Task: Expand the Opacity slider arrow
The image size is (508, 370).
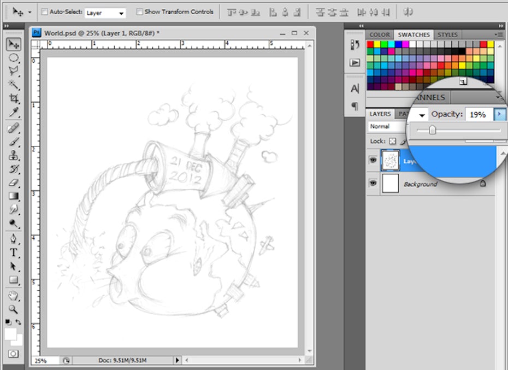Action: (500, 115)
